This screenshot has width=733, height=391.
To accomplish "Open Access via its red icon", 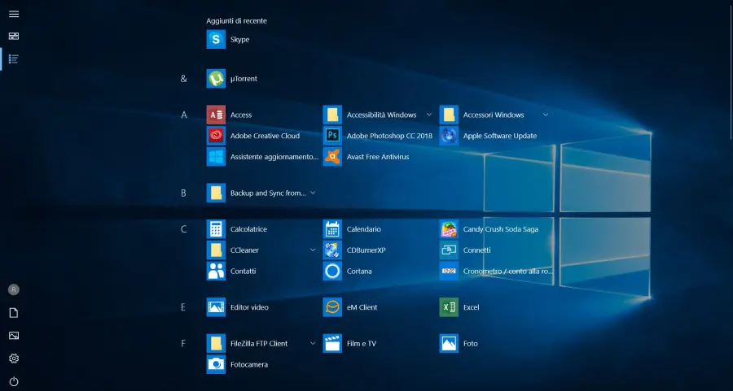I will click(x=216, y=115).
